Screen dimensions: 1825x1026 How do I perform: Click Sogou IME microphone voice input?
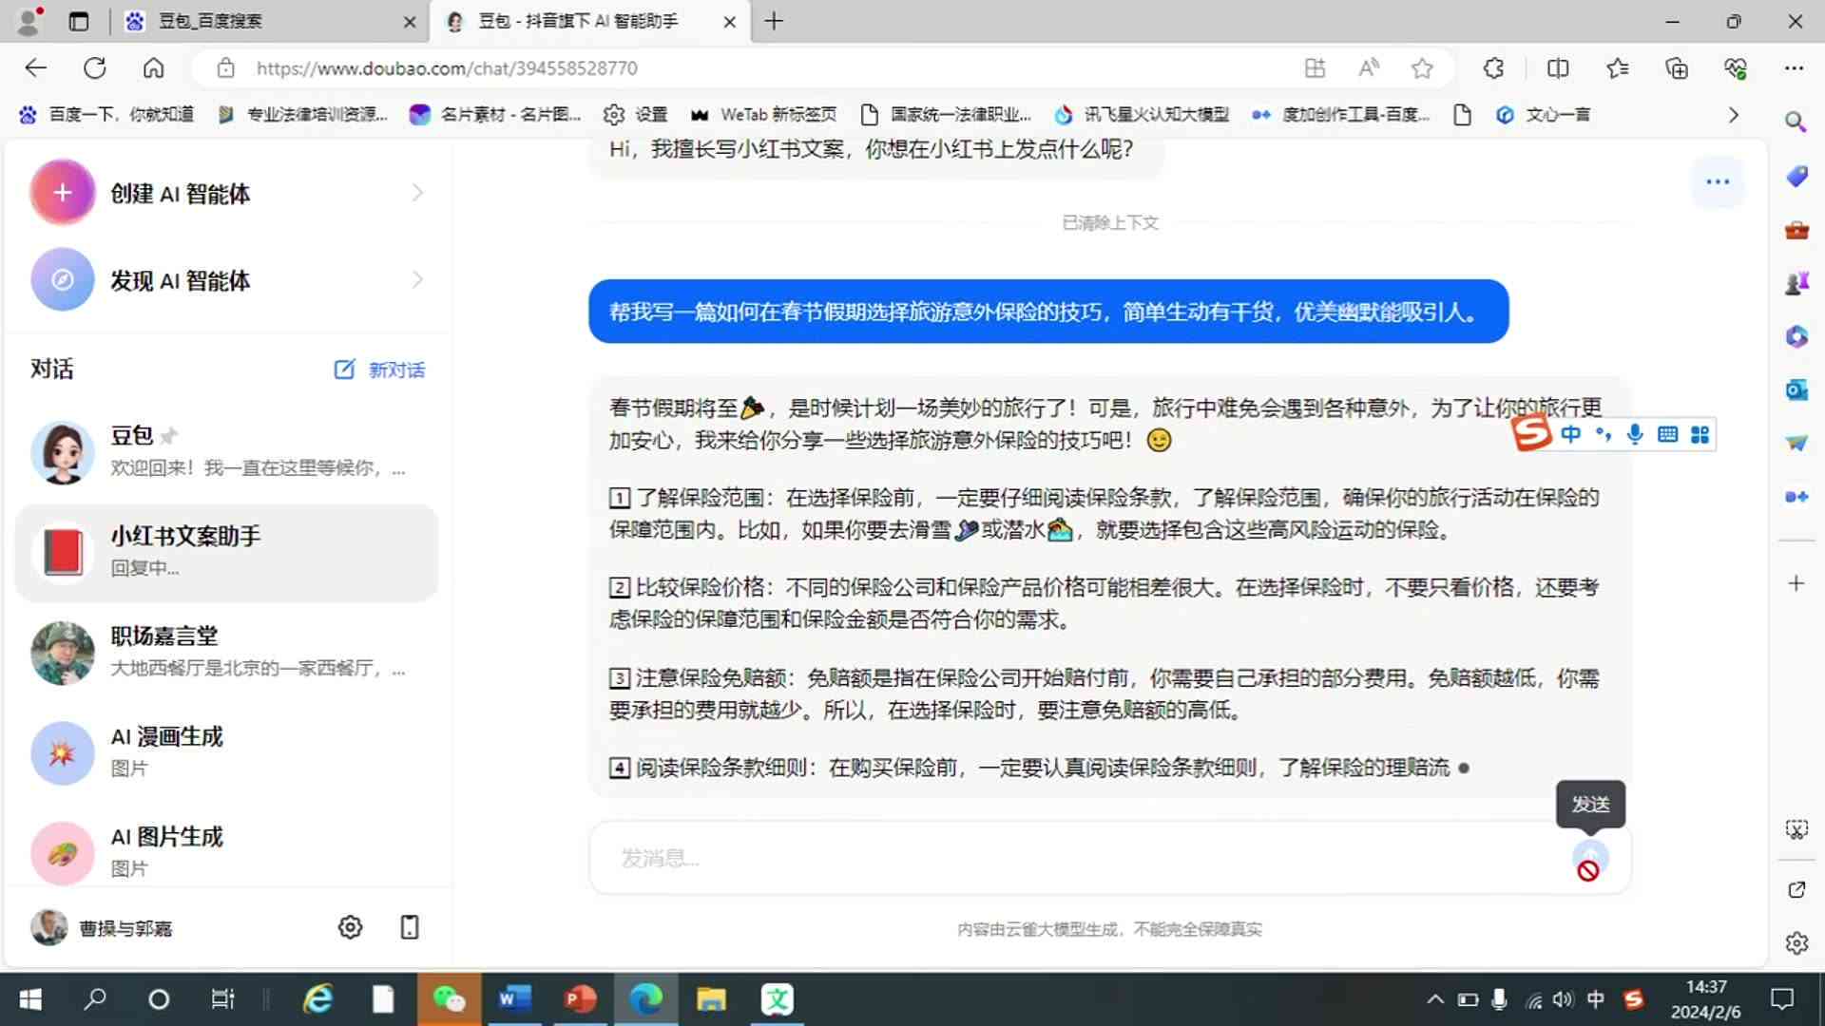point(1635,434)
